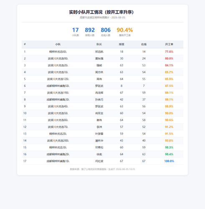
Task: Click the 88.9% rate value
Action: [169, 106]
